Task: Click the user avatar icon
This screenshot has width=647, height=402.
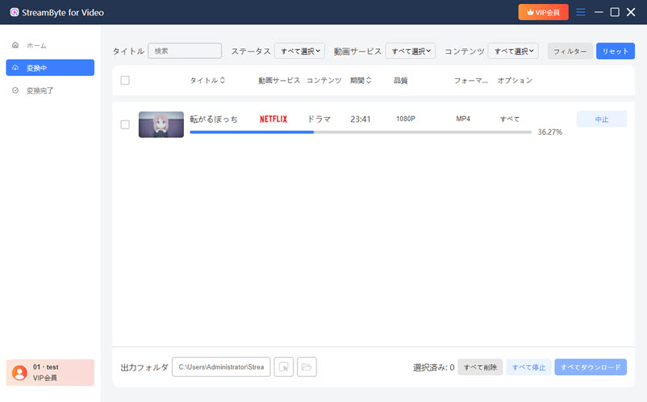Action: click(x=19, y=372)
